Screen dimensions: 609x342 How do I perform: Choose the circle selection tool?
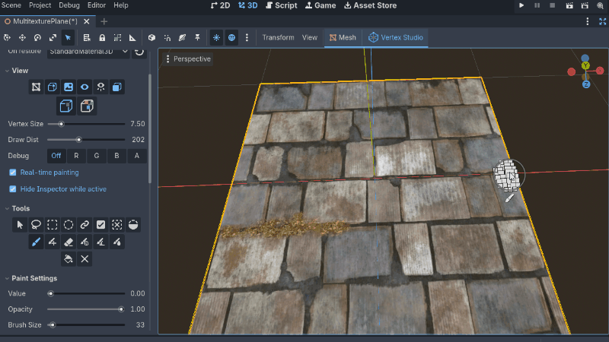pyautogui.click(x=69, y=224)
